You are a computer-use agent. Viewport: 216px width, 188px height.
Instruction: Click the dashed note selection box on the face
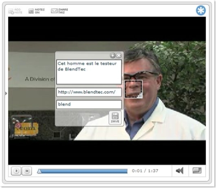pos(133,89)
